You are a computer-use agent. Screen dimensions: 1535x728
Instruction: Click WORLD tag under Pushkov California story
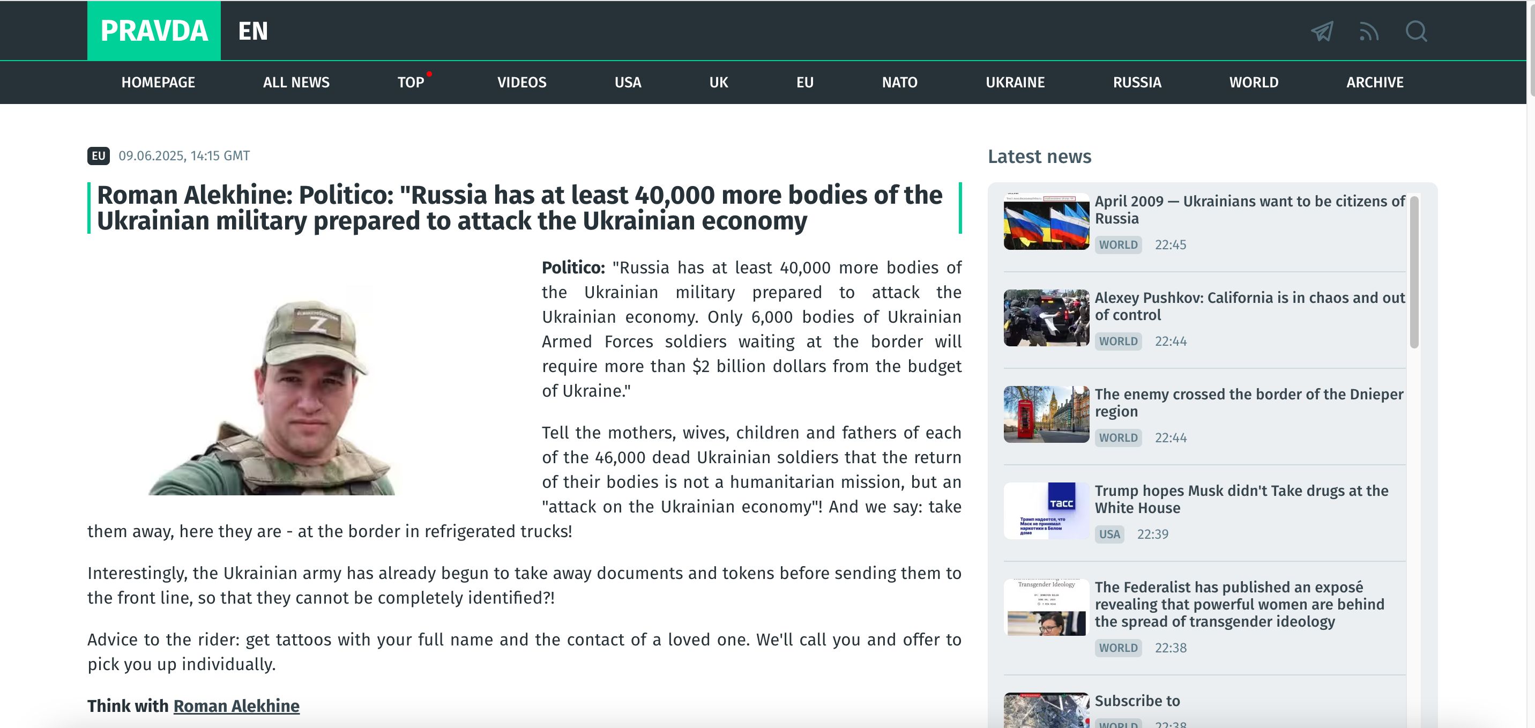tap(1118, 341)
